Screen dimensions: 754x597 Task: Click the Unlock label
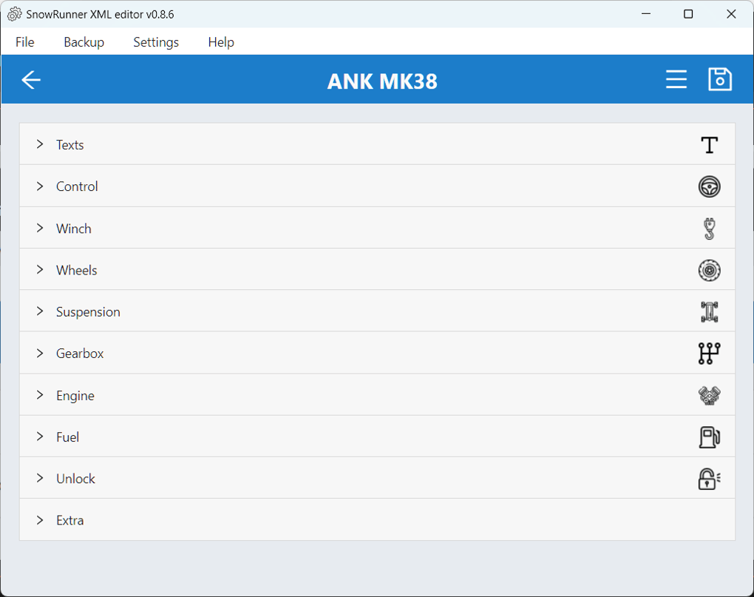(x=75, y=479)
